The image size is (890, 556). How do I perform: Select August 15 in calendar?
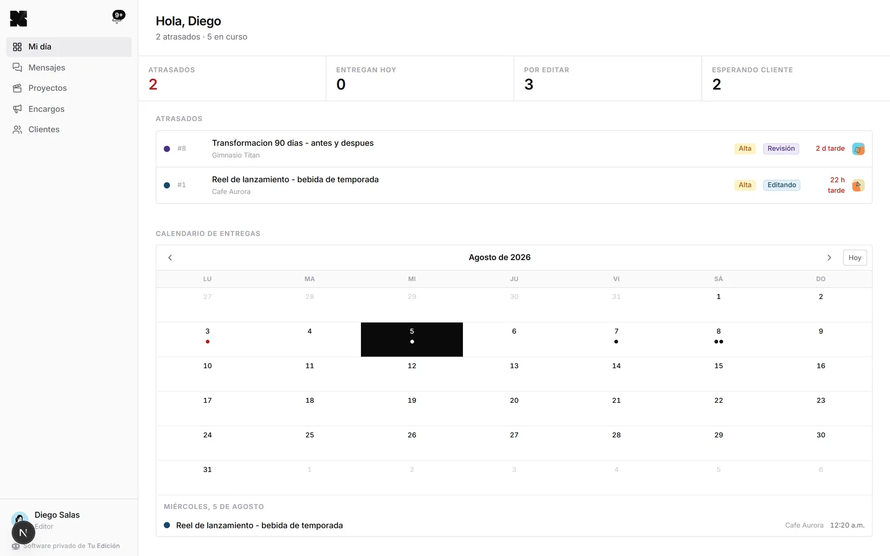pyautogui.click(x=718, y=374)
